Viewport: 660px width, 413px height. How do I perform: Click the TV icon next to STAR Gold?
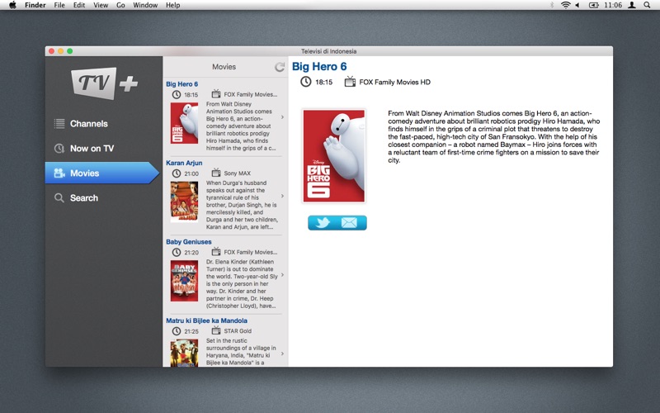point(216,330)
